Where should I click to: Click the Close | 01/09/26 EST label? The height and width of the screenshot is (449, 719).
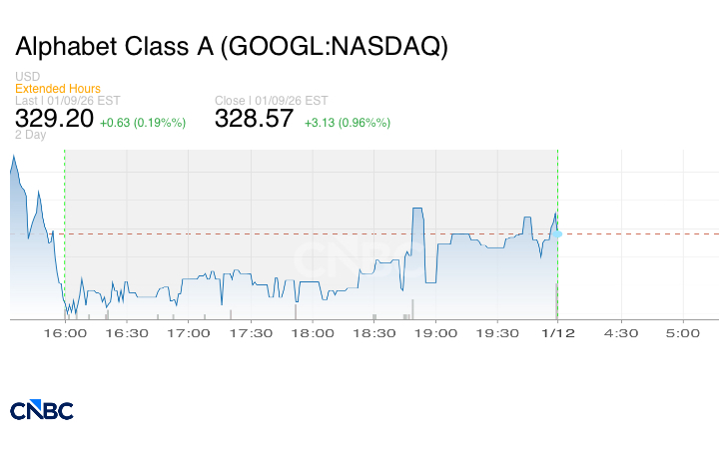coord(271,101)
